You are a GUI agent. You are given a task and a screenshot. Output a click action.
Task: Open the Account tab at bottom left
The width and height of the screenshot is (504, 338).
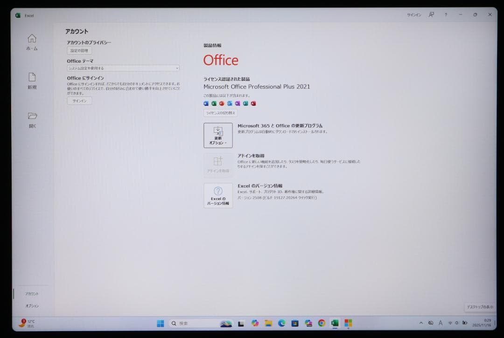[x=32, y=294]
